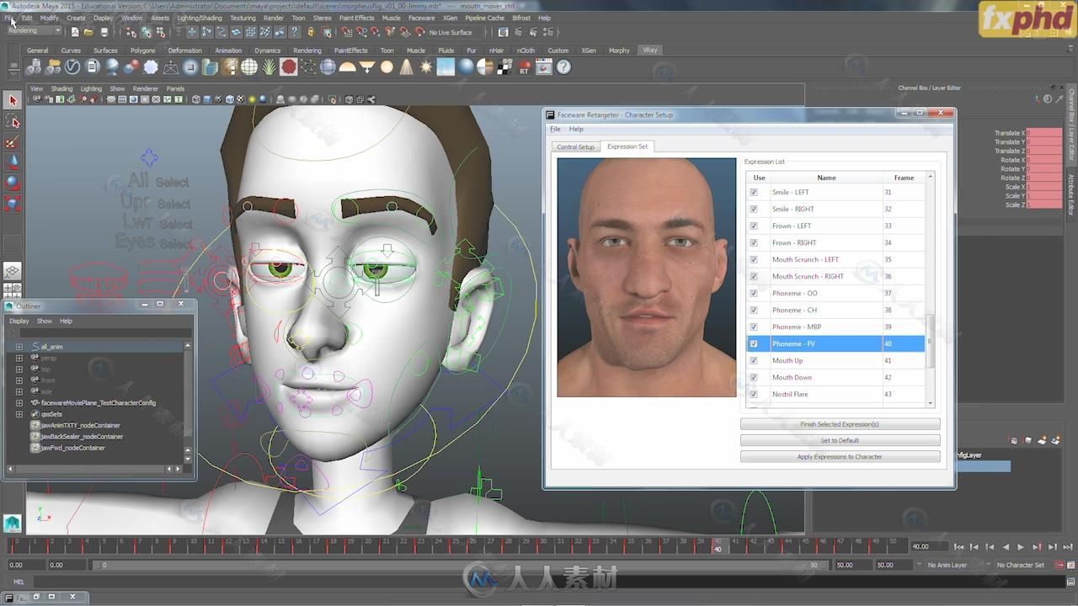Play the animation backward
Viewport: 1078px width, 606px height.
click(x=1006, y=547)
